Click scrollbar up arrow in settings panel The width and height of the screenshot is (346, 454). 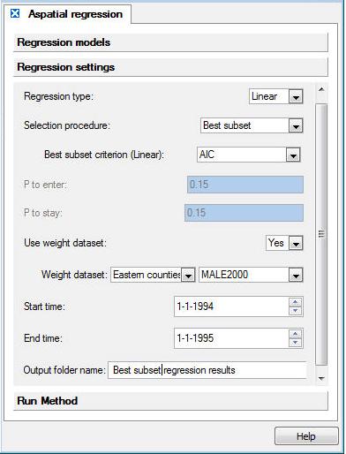pyautogui.click(x=321, y=89)
